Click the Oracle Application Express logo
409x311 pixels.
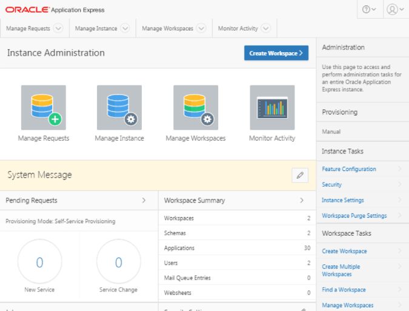click(x=55, y=10)
